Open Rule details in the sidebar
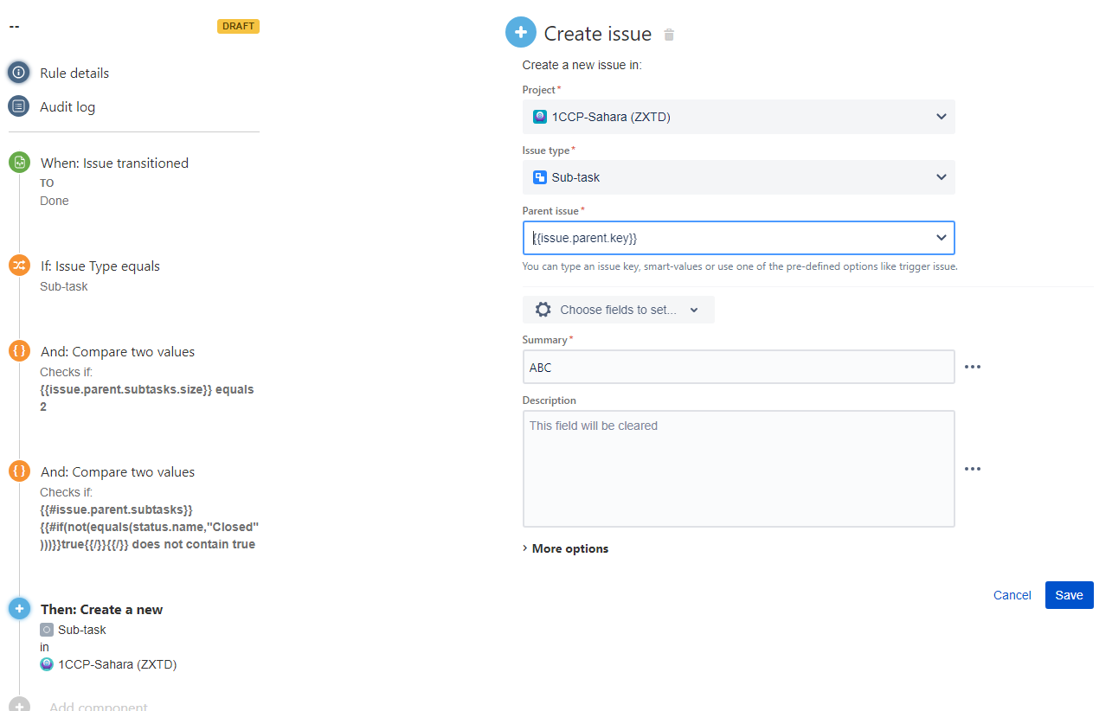The image size is (1112, 711). [x=74, y=72]
